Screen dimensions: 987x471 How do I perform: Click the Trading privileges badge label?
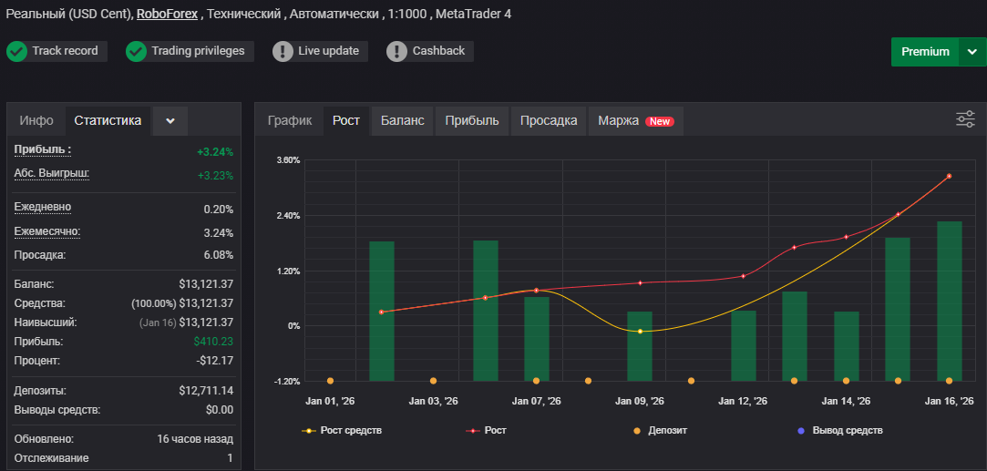tap(198, 51)
